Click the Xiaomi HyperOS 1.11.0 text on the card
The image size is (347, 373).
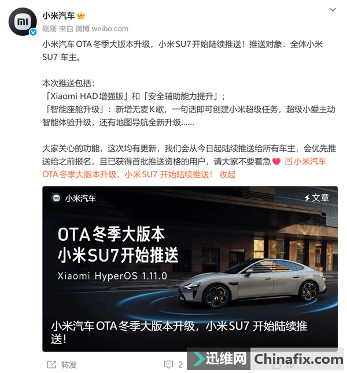click(x=112, y=276)
